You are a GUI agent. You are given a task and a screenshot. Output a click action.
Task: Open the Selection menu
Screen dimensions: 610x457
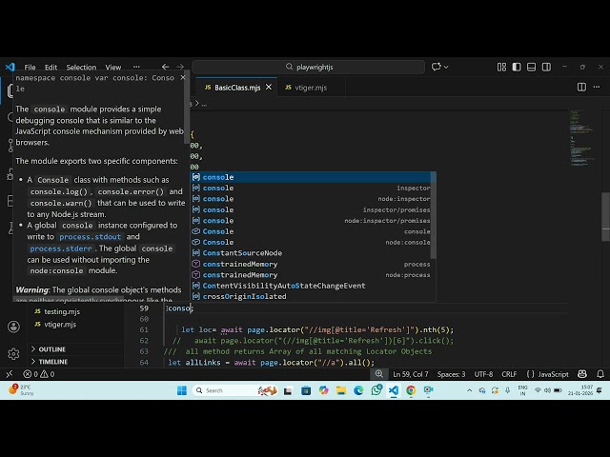click(81, 68)
